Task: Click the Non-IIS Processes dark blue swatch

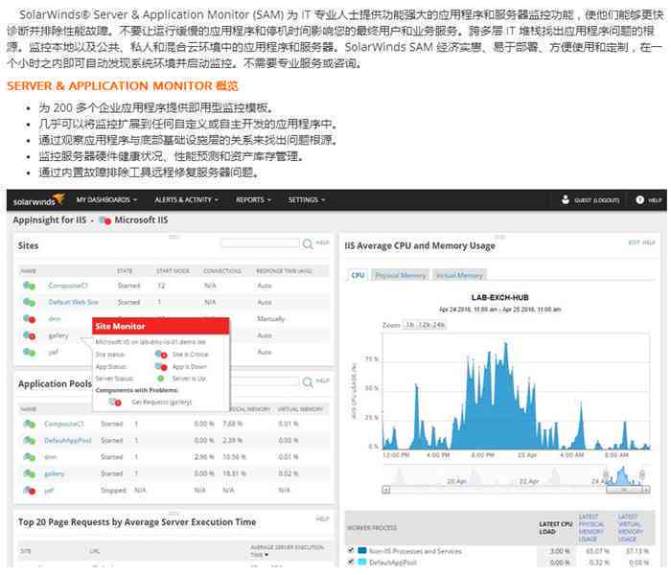Action: [362, 551]
